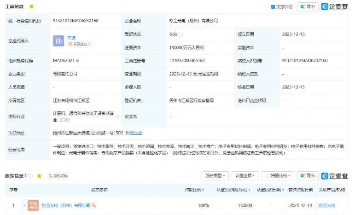Image resolution: width=355 pixels, height=215 pixels.
Task: View 关联企业 5 related companies tag
Action: (80, 44)
